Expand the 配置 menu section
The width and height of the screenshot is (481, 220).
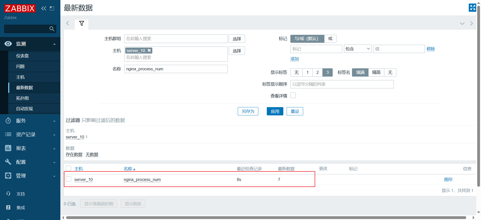pos(30,162)
